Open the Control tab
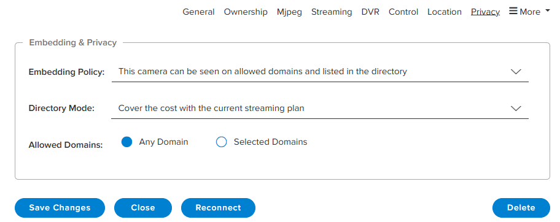 [403, 12]
